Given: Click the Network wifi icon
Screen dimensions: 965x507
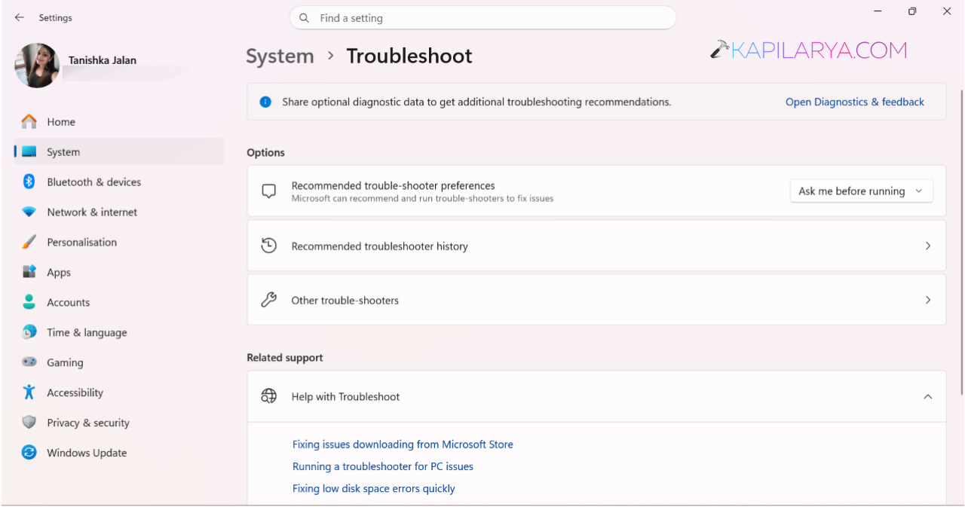Looking at the screenshot, I should click(29, 212).
